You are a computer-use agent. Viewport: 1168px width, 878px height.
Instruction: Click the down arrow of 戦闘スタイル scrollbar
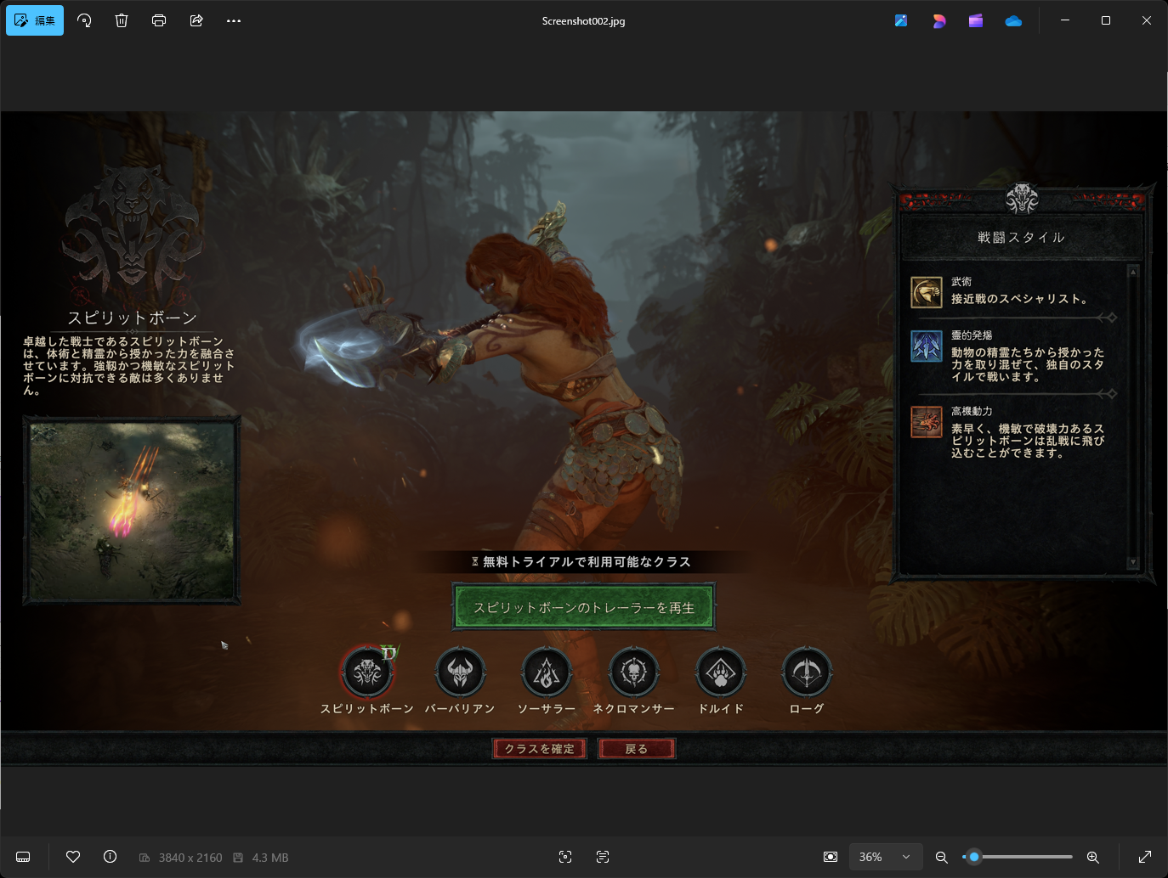click(x=1132, y=562)
